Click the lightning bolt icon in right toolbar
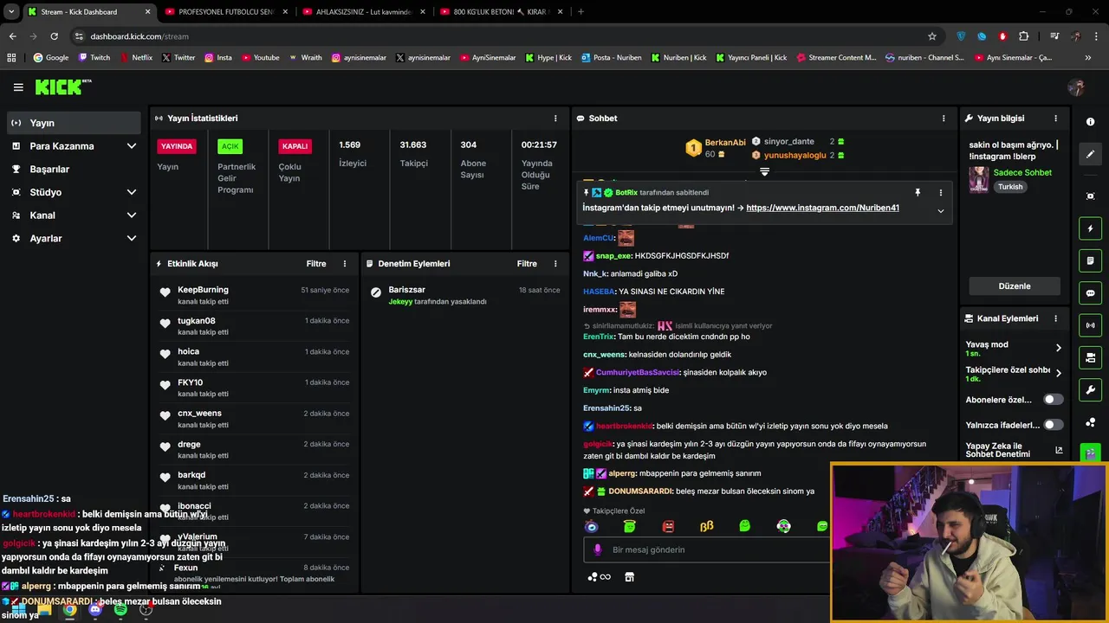 1091,228
